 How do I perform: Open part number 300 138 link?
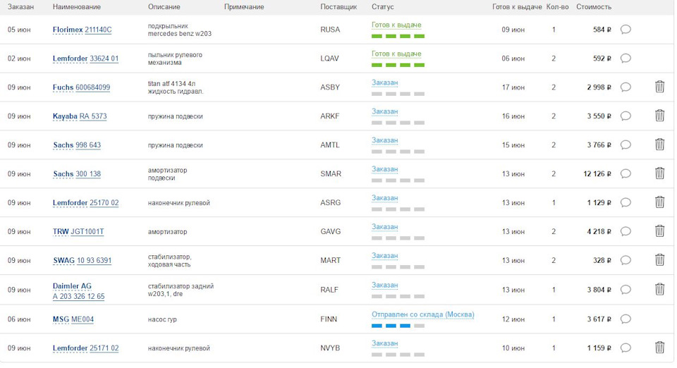click(88, 174)
